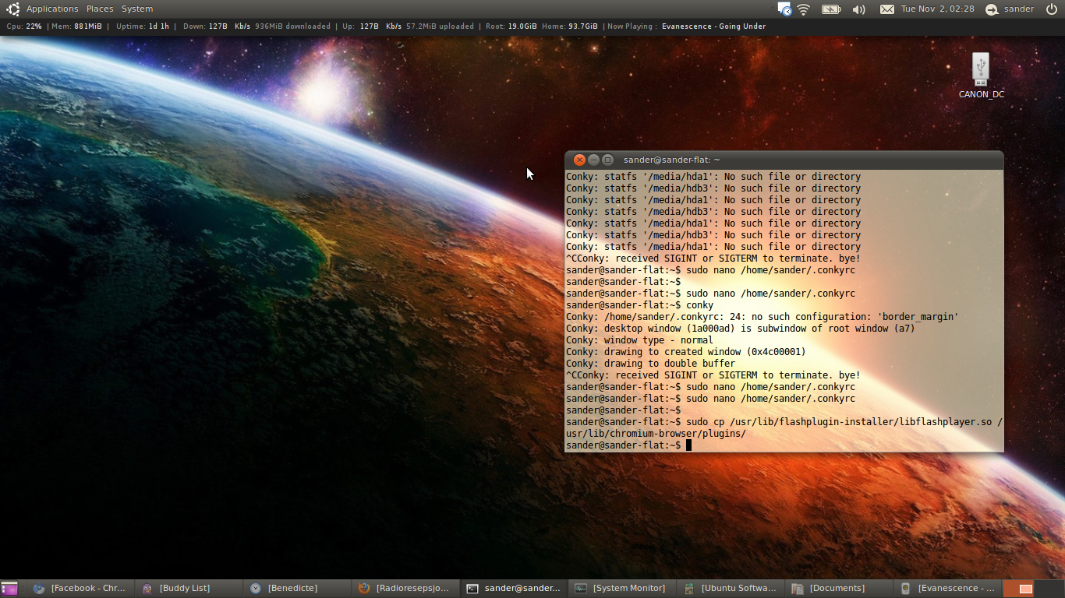Click the 'Cpu: 22%' conky readout
Viewport: 1065px width, 598px height.
[24, 26]
